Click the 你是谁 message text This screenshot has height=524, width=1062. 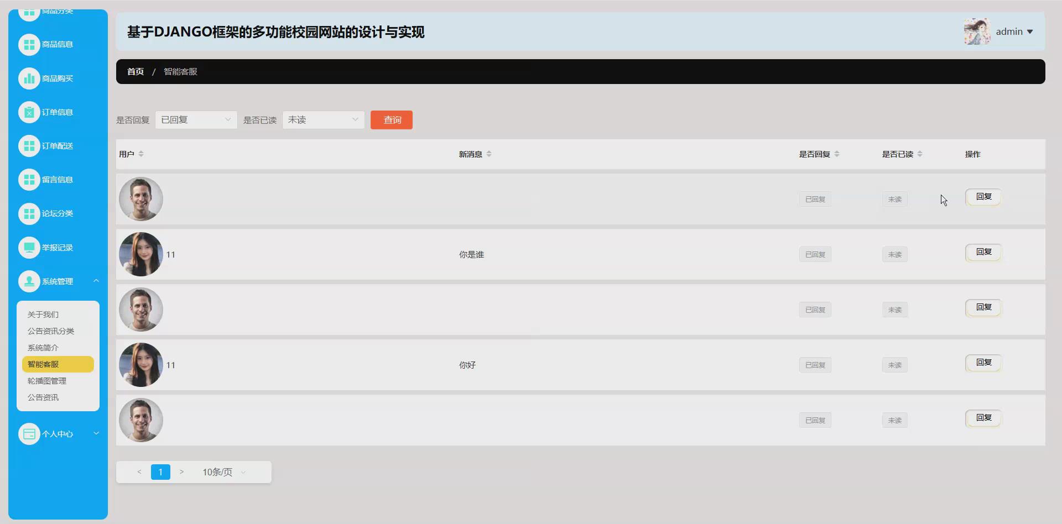pyautogui.click(x=471, y=255)
